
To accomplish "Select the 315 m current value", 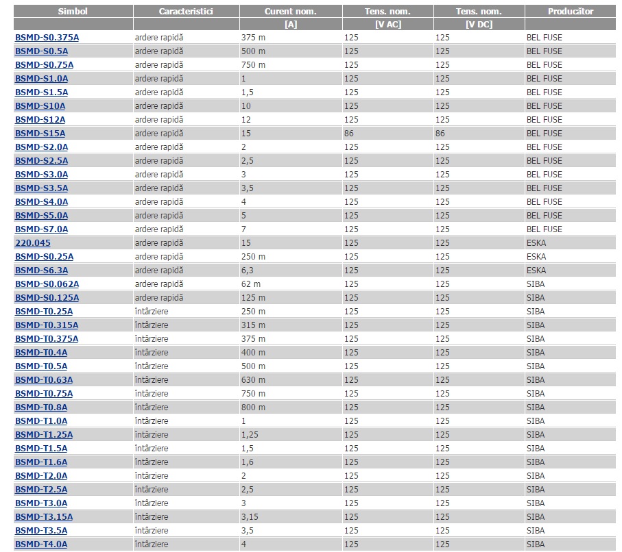I will click(x=253, y=325).
